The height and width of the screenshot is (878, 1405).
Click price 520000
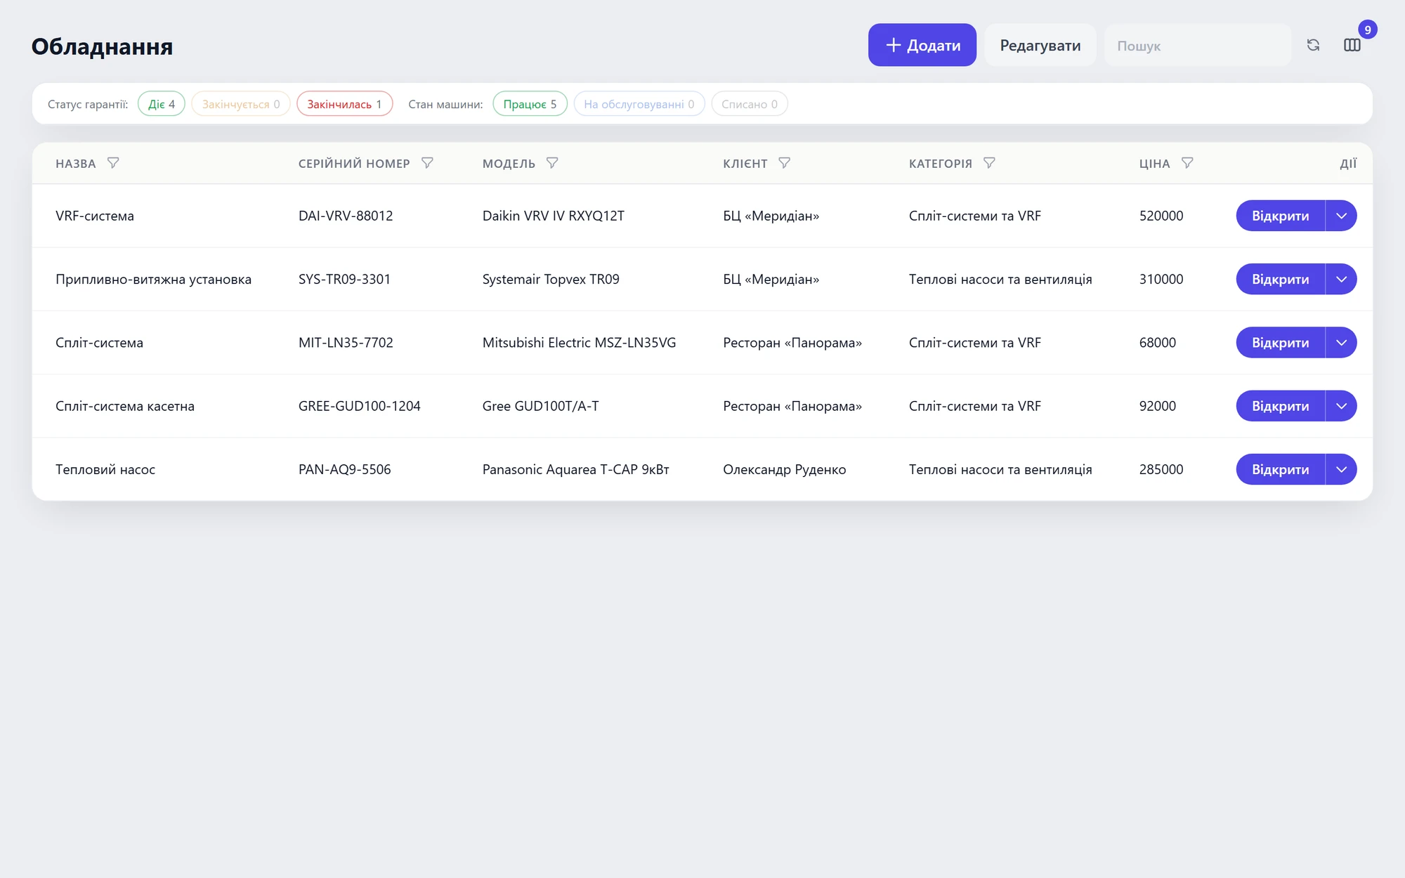tap(1161, 216)
